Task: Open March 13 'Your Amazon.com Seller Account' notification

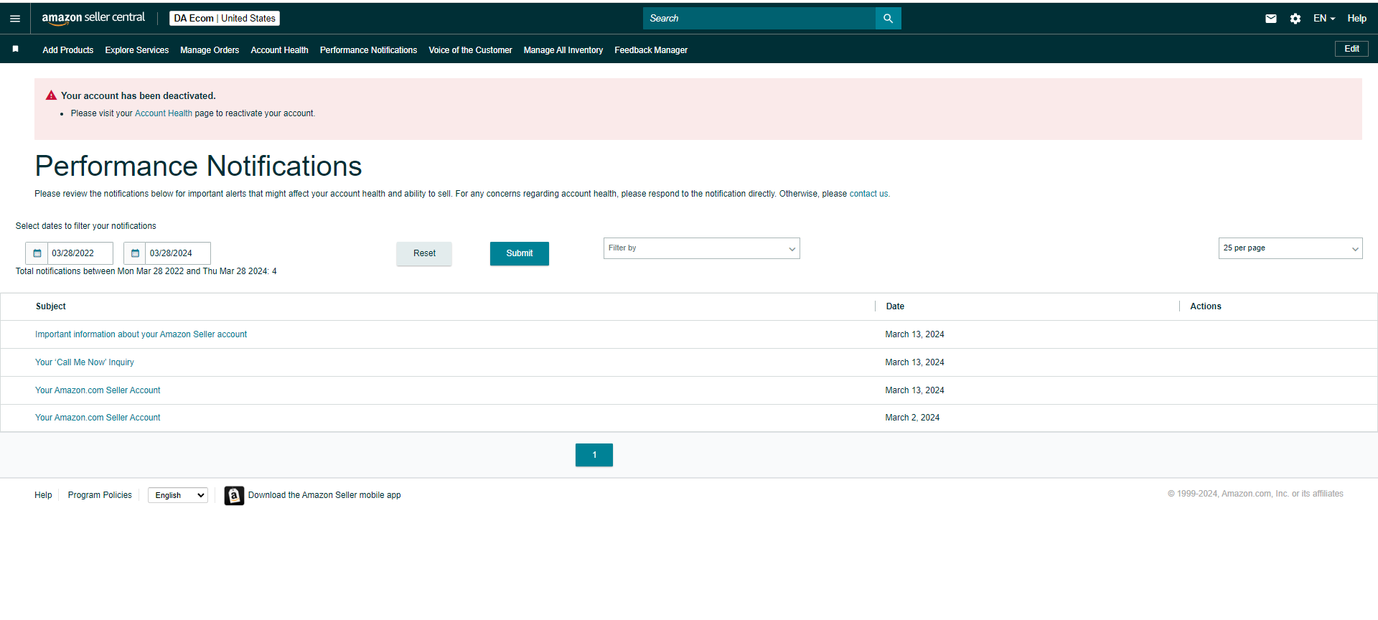Action: [x=98, y=390]
